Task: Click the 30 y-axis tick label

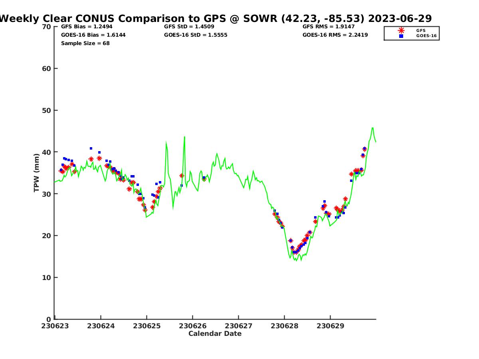Action: (46, 194)
